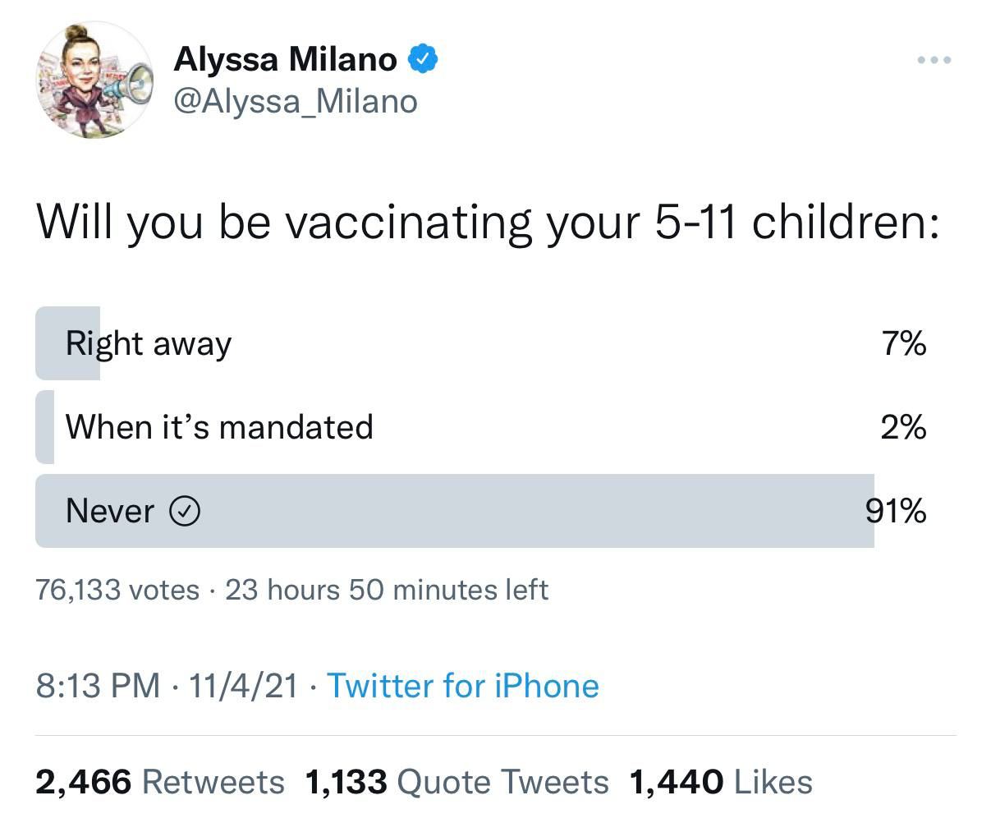
Task: Click the 7% result percentage
Action: [905, 343]
